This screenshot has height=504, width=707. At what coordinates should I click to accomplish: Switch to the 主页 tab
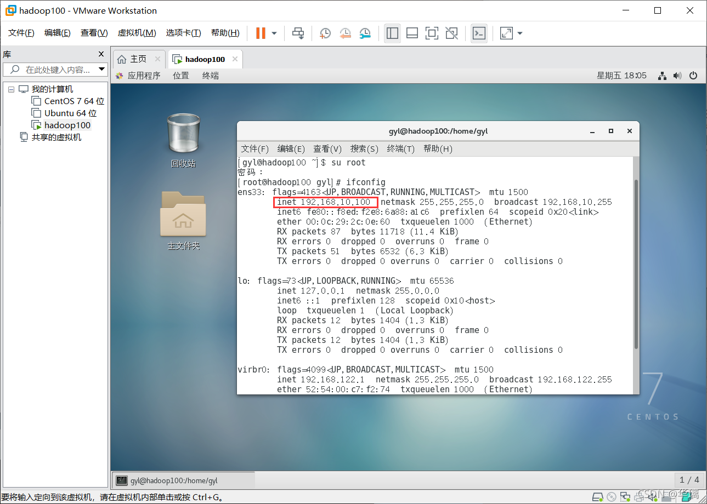pyautogui.click(x=139, y=59)
